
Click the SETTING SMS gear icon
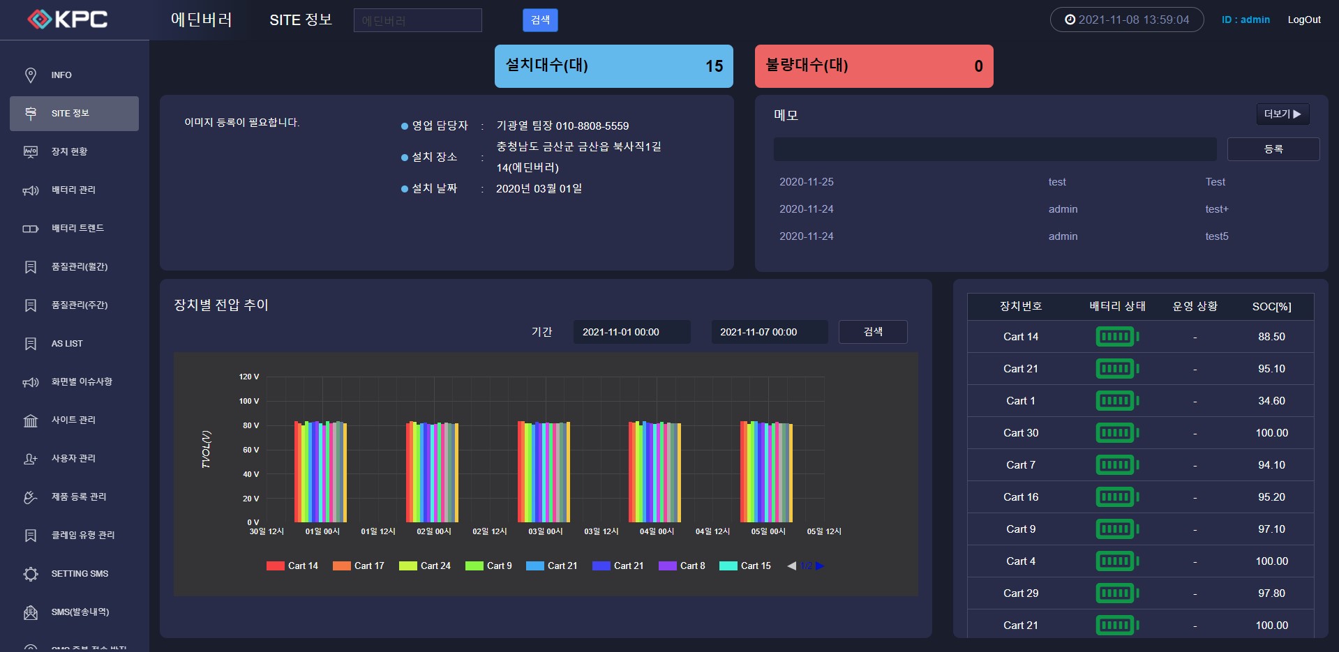[31, 574]
